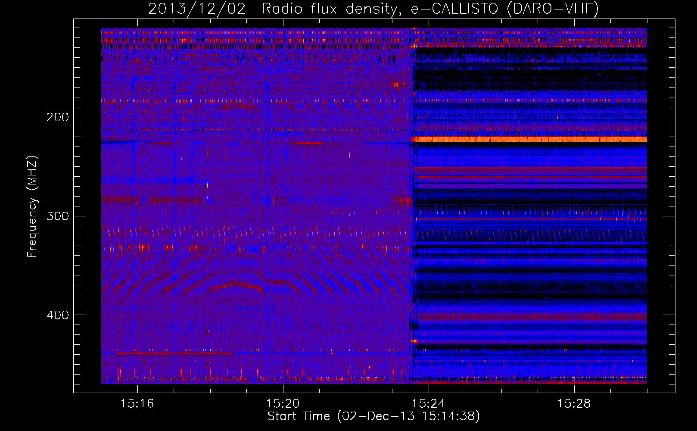Screen dimensions: 697x431
Task: Click the long red horizontal line near 440 MHz
Action: 174,353
